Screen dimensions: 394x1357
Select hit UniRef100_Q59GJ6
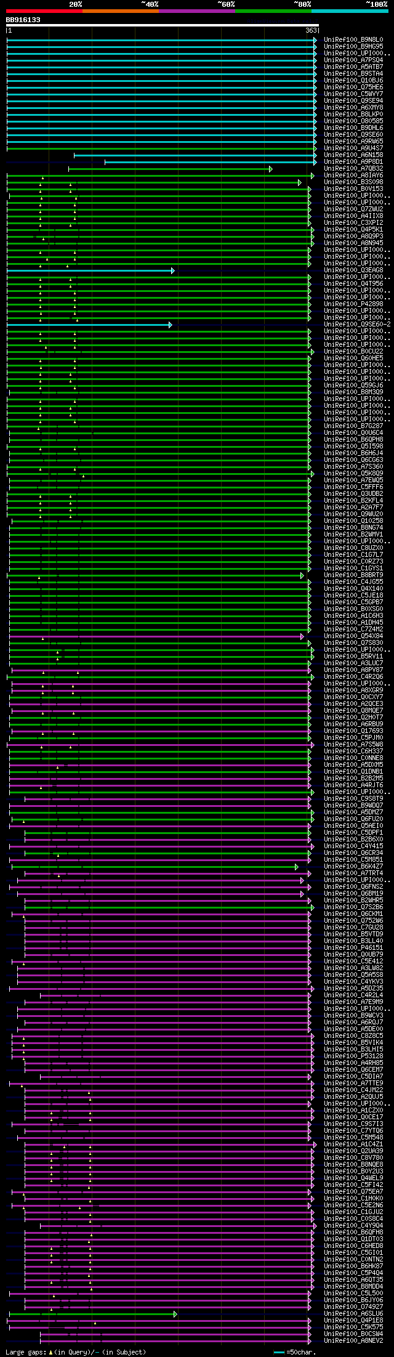pyautogui.click(x=353, y=386)
